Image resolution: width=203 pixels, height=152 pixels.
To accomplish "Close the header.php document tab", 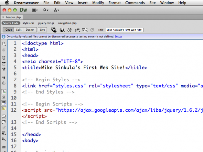I will 3,17.
